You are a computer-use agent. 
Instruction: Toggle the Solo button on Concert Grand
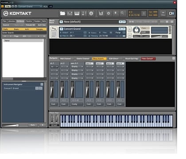(129, 29)
